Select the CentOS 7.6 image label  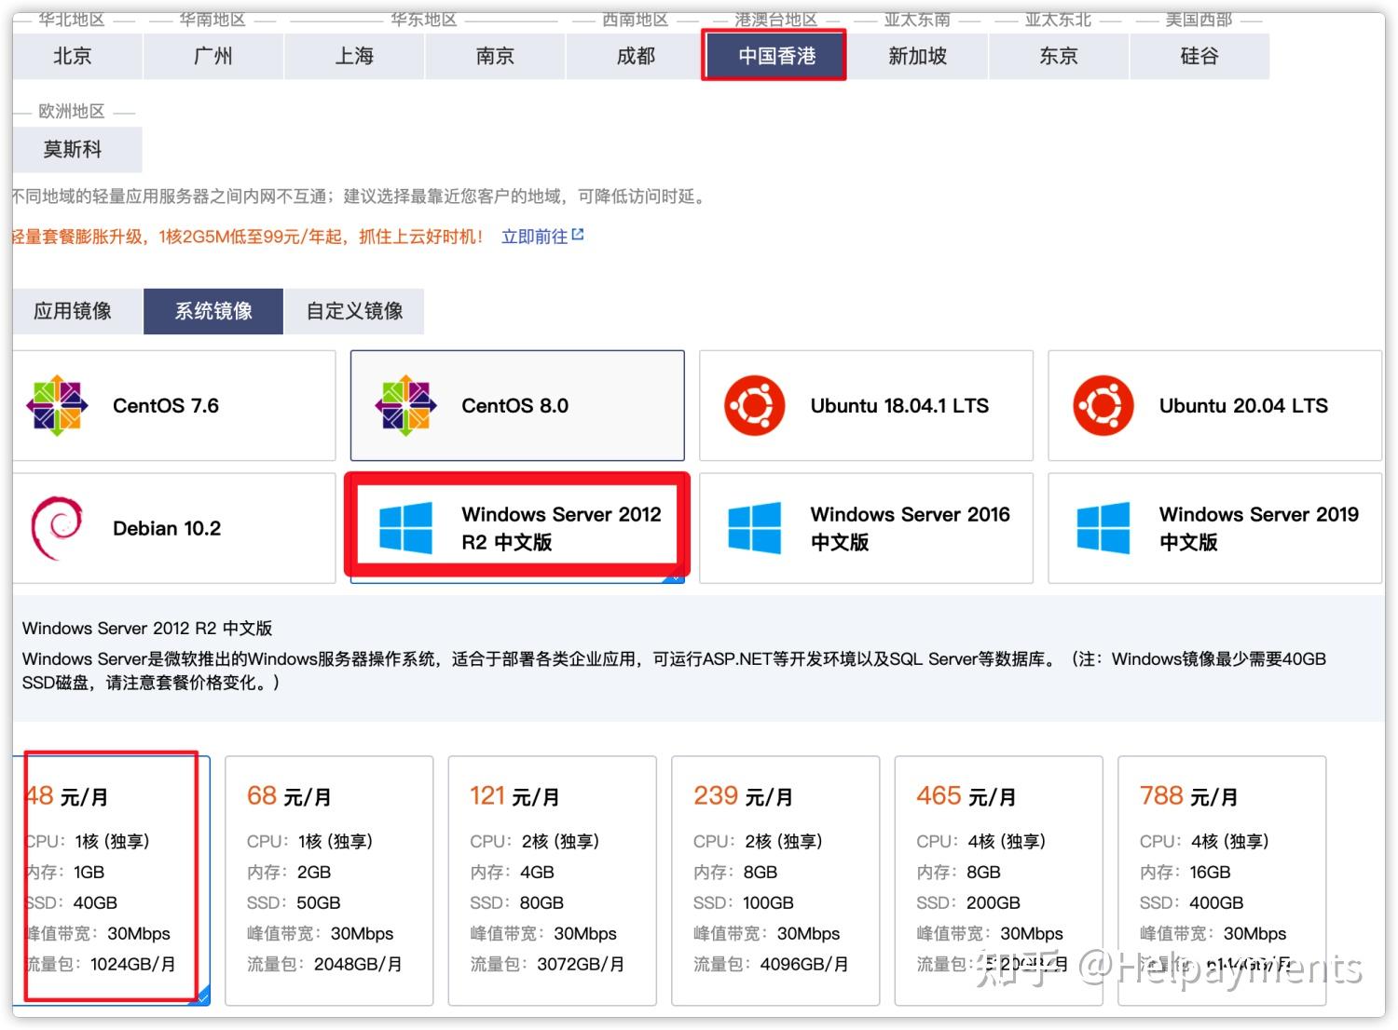166,406
